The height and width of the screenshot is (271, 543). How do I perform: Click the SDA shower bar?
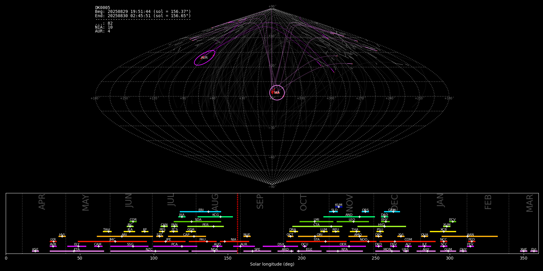click(x=197, y=222)
